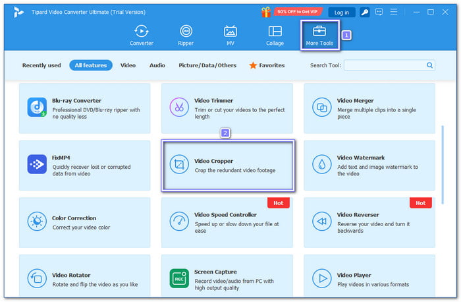Viewport: 461px width, 302px height.
Task: Click the FixMP4 icon
Action: [37, 164]
